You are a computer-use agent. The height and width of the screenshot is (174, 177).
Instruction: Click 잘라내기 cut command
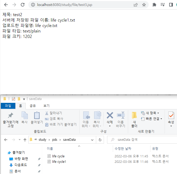coord(54,113)
